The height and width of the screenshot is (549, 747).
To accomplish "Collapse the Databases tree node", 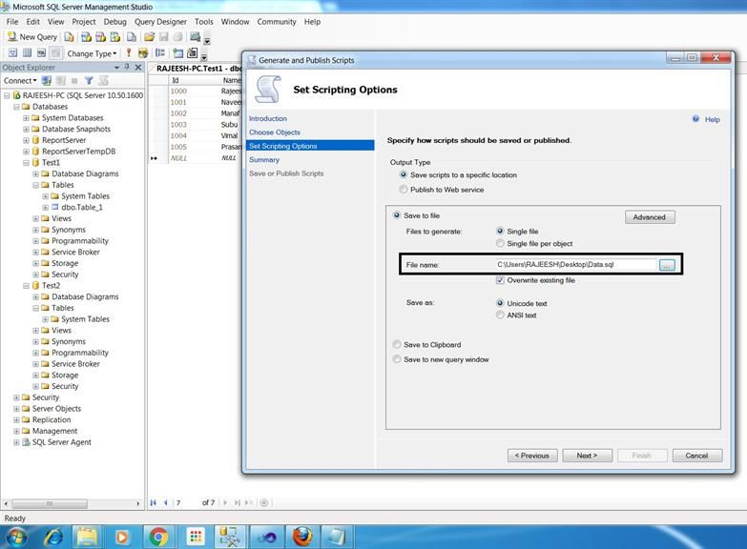I will [x=16, y=107].
